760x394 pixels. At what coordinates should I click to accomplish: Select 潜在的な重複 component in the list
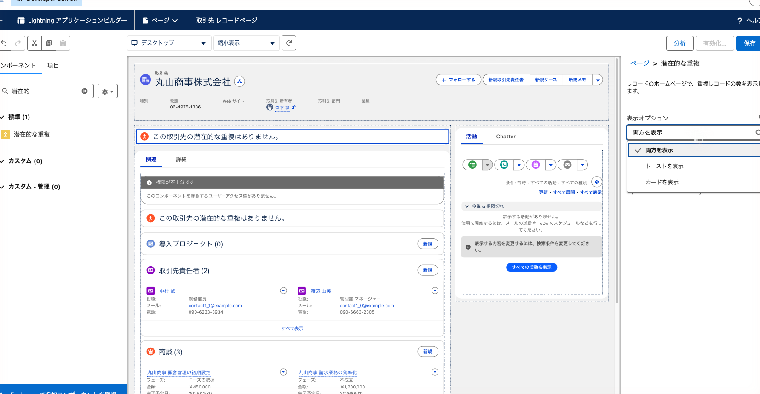point(32,134)
